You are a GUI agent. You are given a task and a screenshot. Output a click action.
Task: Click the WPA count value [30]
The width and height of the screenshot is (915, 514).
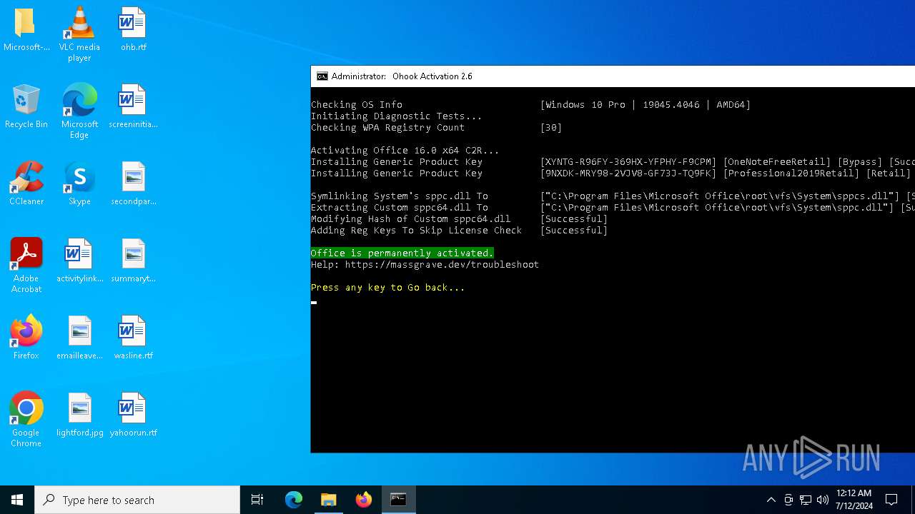551,128
